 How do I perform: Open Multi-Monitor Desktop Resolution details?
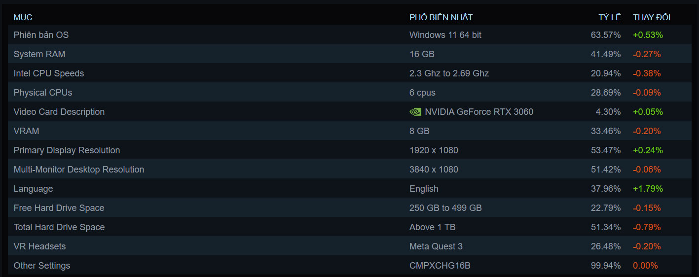click(x=79, y=170)
